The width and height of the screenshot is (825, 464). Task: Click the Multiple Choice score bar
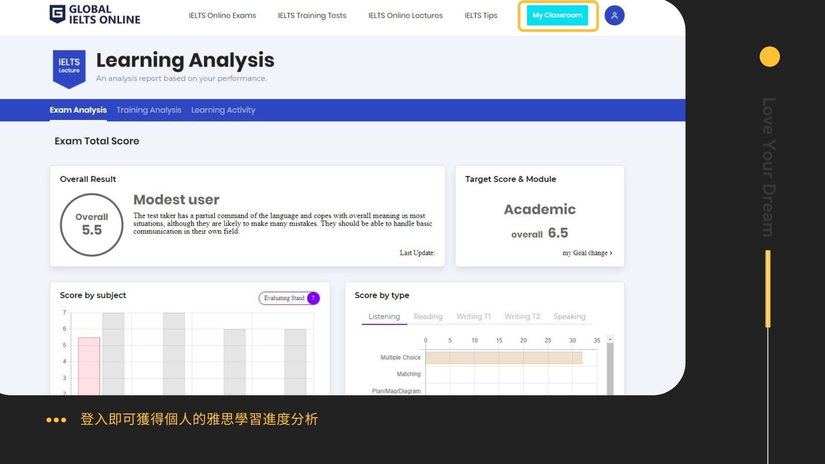[503, 357]
